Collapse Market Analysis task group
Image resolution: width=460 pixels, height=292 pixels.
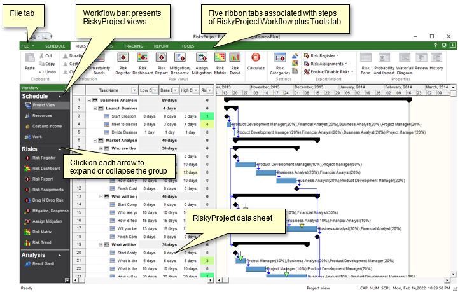click(x=95, y=141)
